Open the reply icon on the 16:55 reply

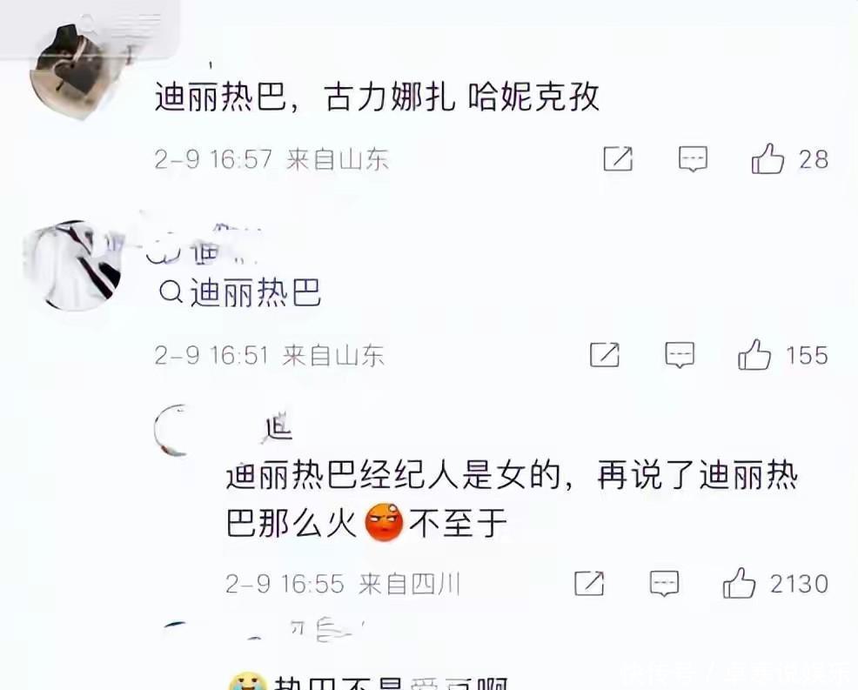664,583
